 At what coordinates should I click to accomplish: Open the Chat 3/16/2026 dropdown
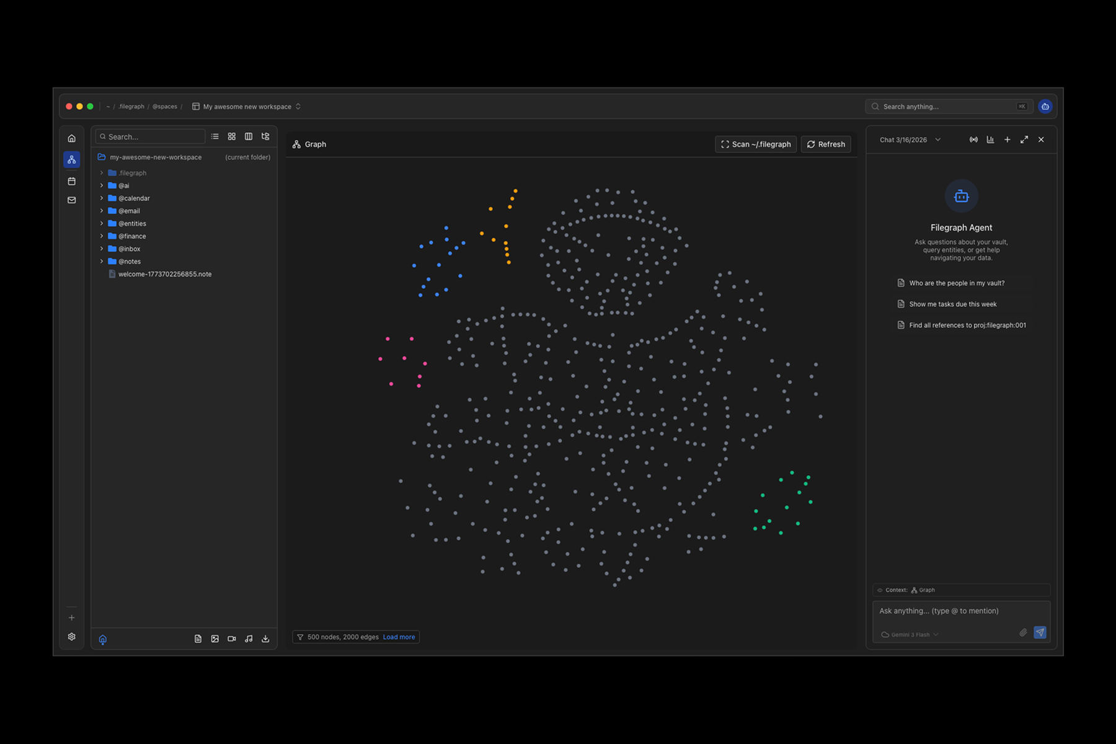point(910,140)
